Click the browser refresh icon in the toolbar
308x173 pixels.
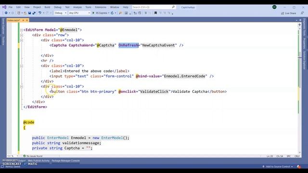112,13
